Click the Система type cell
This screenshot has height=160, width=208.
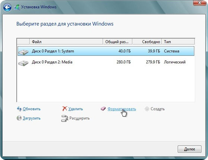click(171, 51)
